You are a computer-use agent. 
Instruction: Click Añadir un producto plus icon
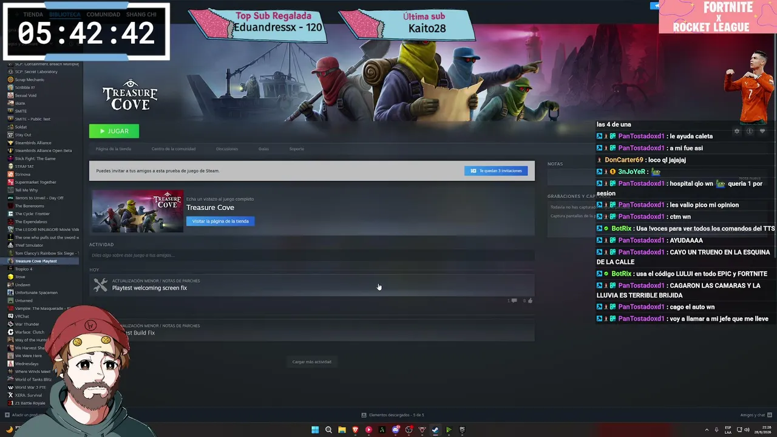[x=7, y=415]
